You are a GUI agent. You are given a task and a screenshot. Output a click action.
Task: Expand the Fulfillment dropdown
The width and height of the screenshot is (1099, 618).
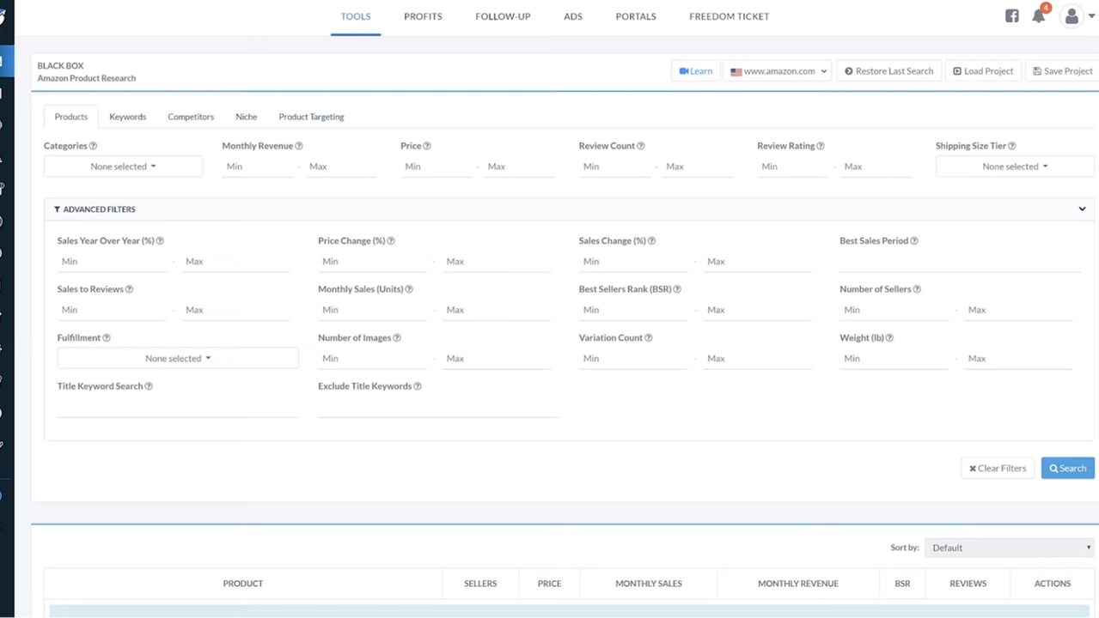tap(178, 359)
